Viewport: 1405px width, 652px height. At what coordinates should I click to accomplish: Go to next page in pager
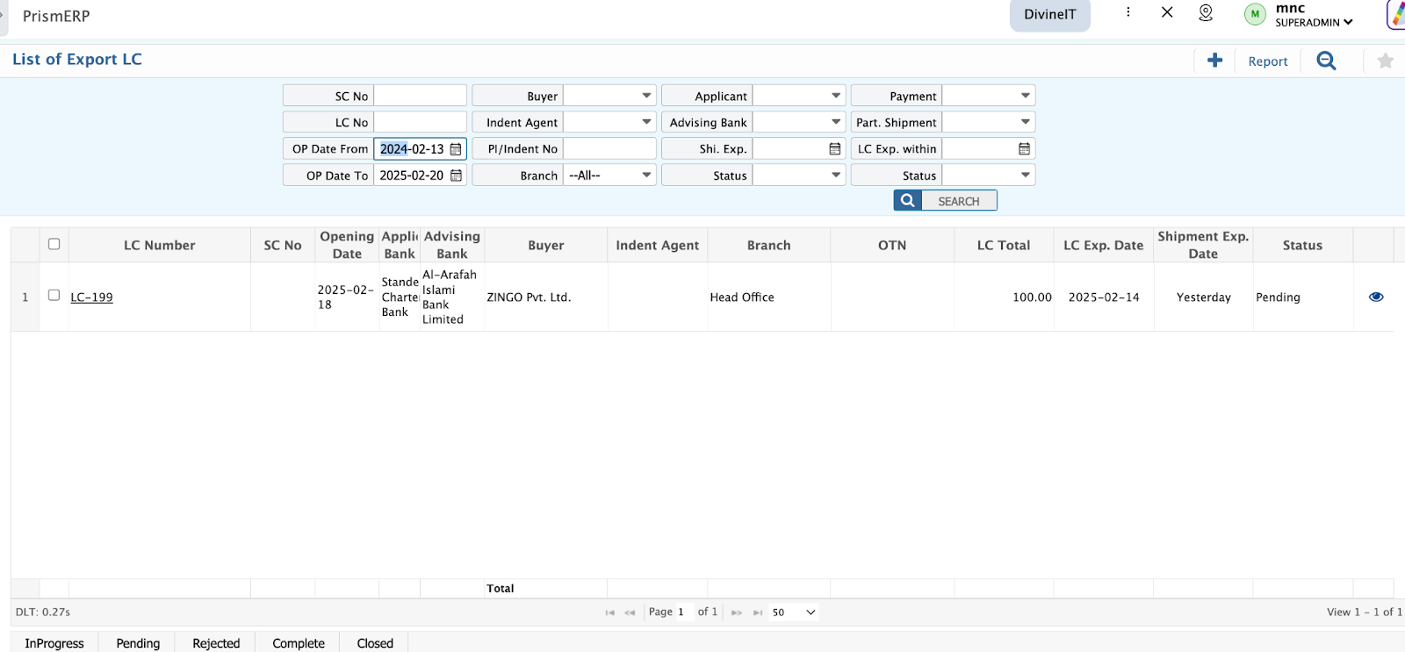click(737, 613)
